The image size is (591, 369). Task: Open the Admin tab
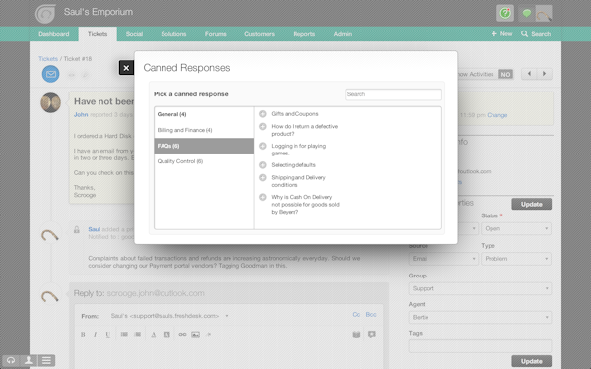coord(343,34)
